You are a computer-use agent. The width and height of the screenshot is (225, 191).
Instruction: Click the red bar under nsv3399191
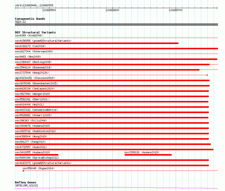click(x=148, y=155)
